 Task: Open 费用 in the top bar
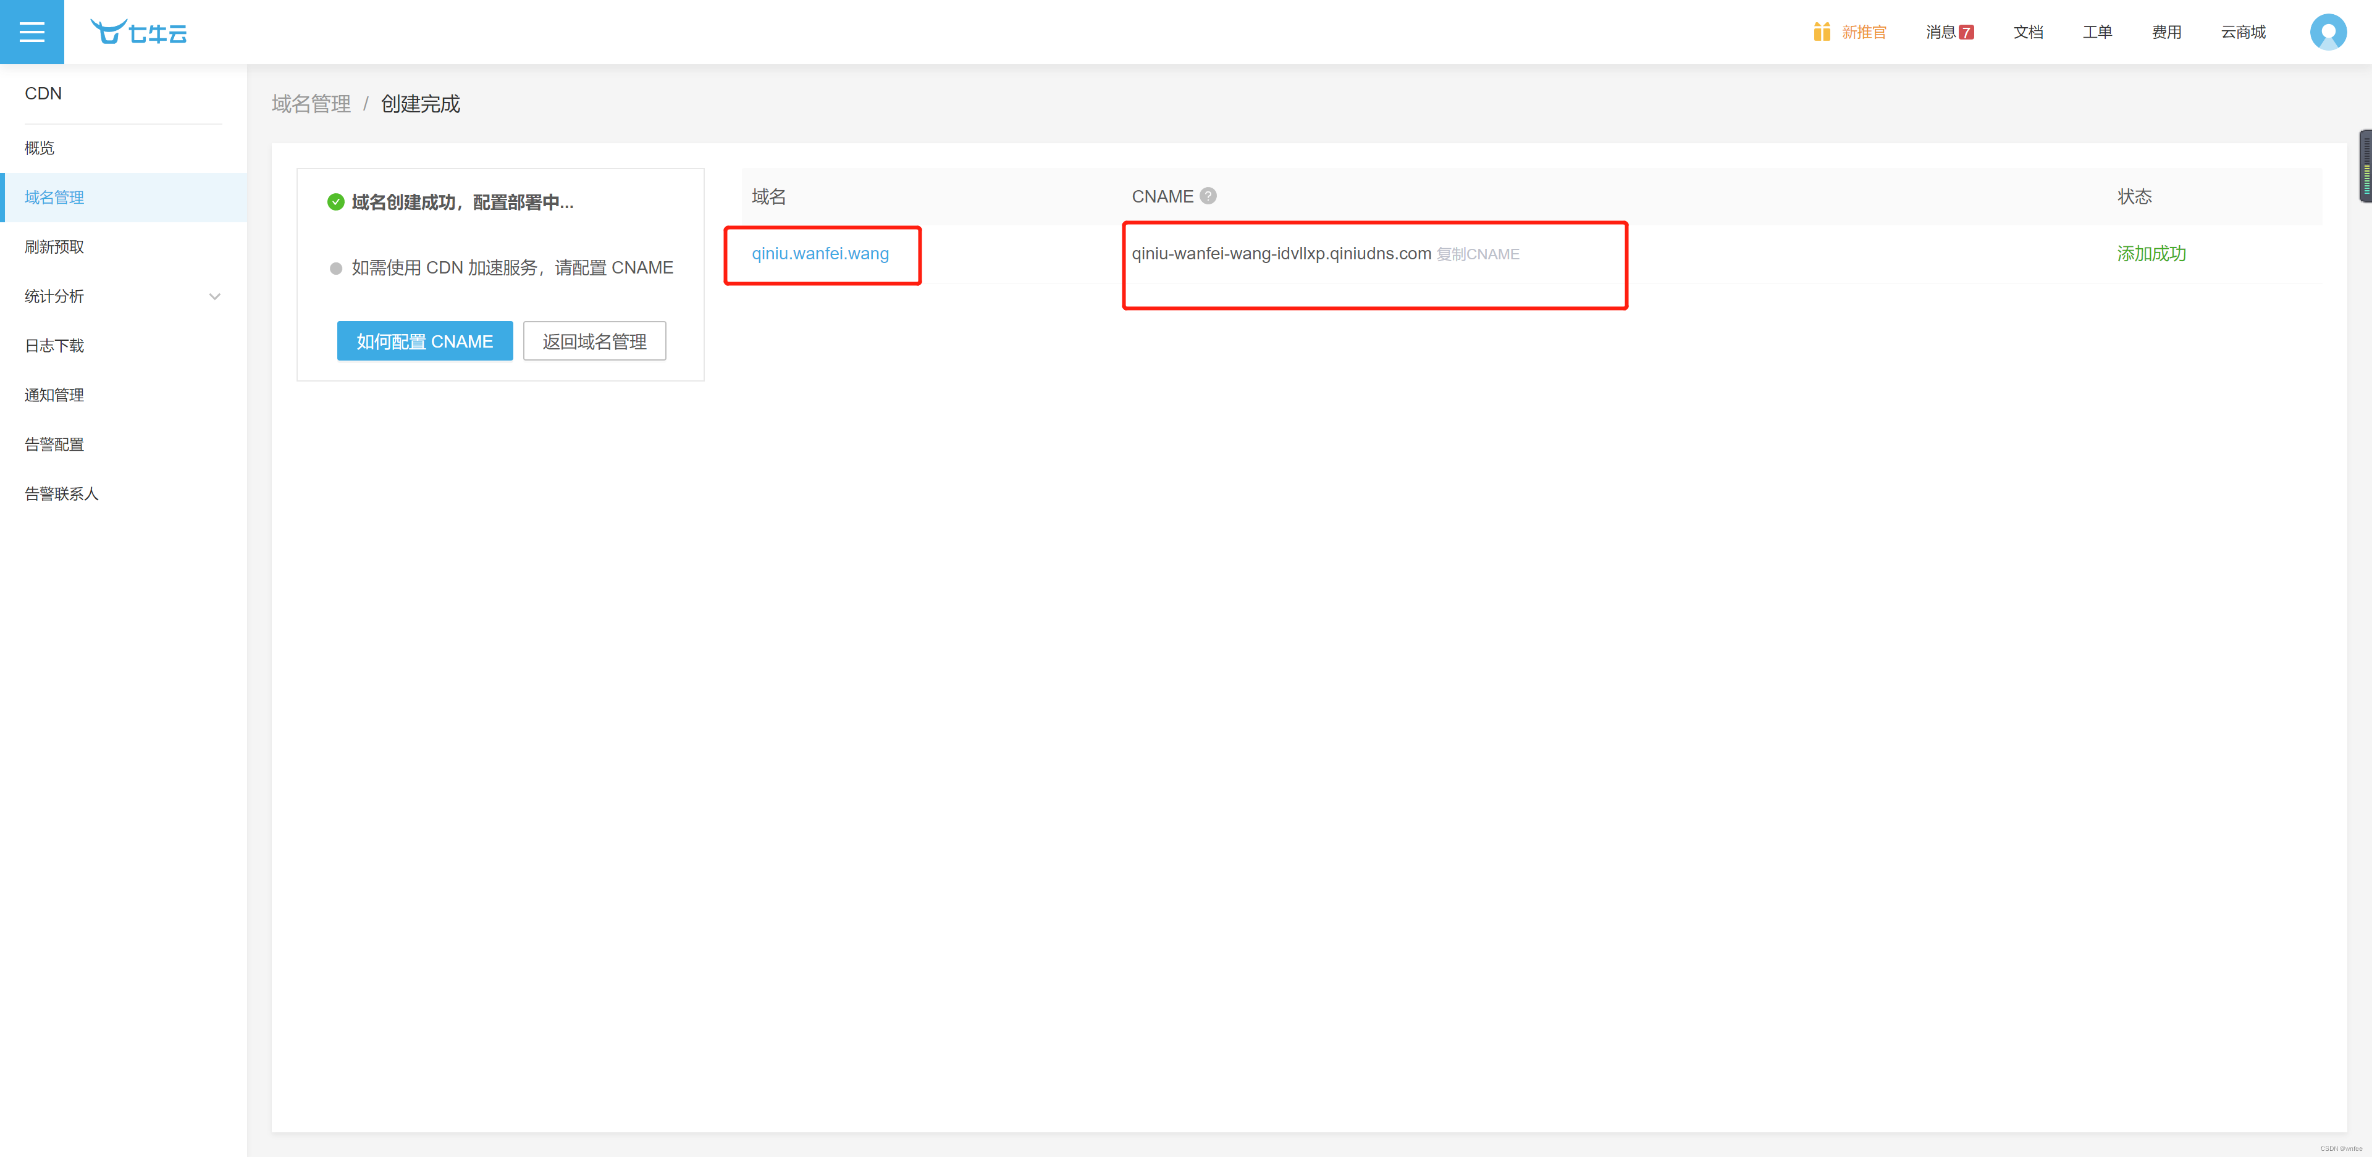(2166, 32)
